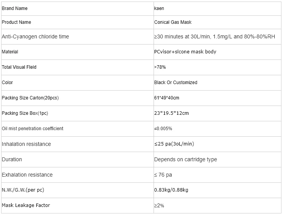Select PCvisor+slcone mask body text
This screenshot has width=283, height=215.
185,52
